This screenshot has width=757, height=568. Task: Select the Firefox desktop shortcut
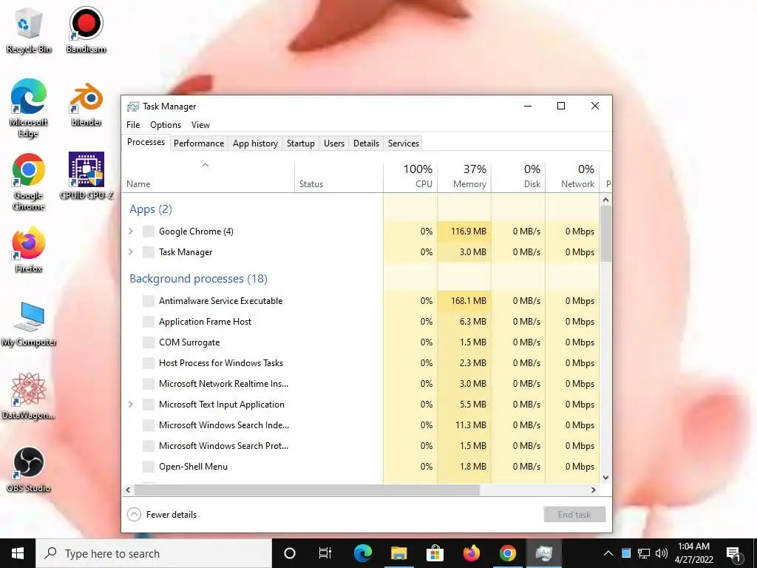point(29,250)
